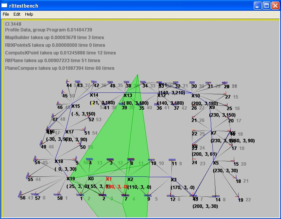Select graph node X14

[94, 95]
